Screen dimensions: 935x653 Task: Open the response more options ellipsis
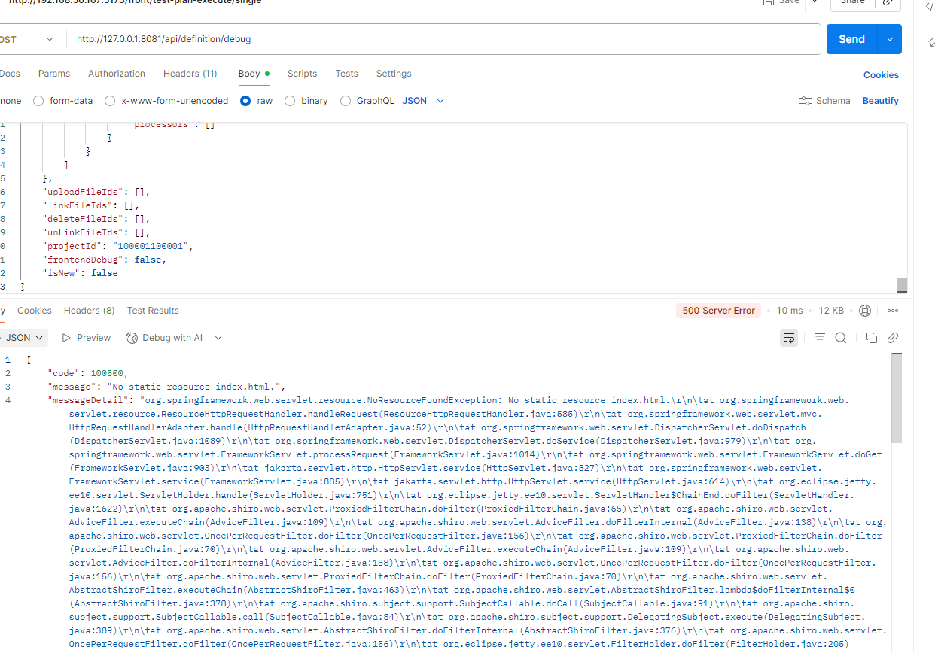coord(893,311)
